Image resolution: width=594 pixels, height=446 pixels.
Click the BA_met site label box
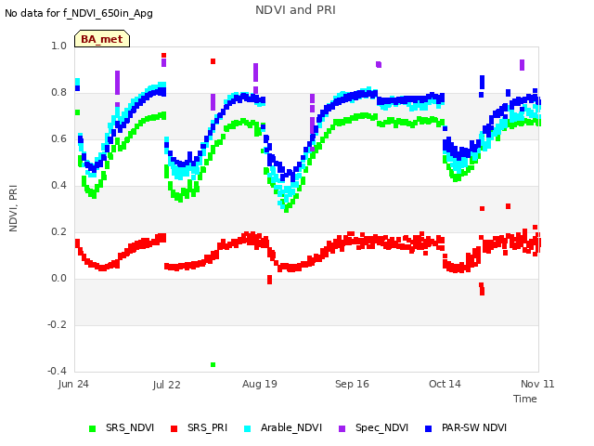pyautogui.click(x=102, y=39)
